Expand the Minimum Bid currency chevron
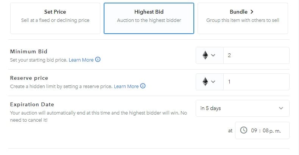 (213, 56)
